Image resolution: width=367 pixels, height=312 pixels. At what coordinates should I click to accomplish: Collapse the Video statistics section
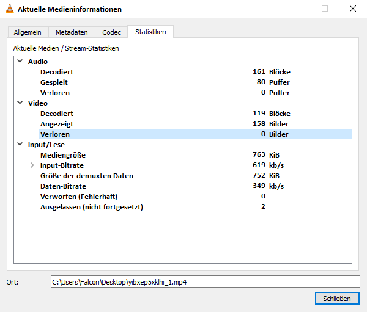20,103
